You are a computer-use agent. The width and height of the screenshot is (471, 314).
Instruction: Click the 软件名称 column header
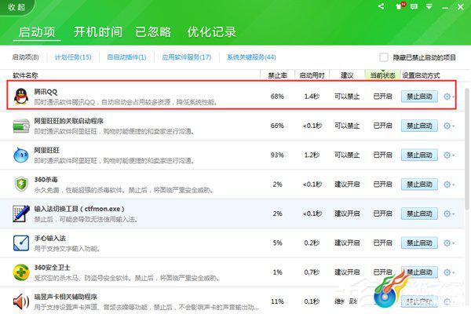coord(25,75)
